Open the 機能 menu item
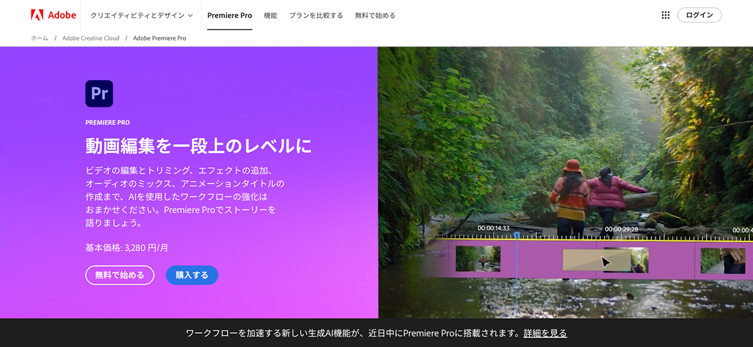The image size is (753, 347). coord(270,15)
